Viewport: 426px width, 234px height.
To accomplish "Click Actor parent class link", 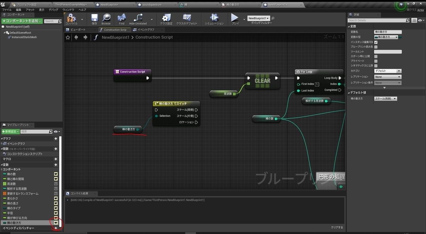I will (x=421, y=10).
